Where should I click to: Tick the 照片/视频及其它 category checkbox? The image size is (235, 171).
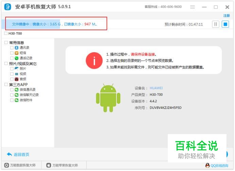(x=6, y=64)
